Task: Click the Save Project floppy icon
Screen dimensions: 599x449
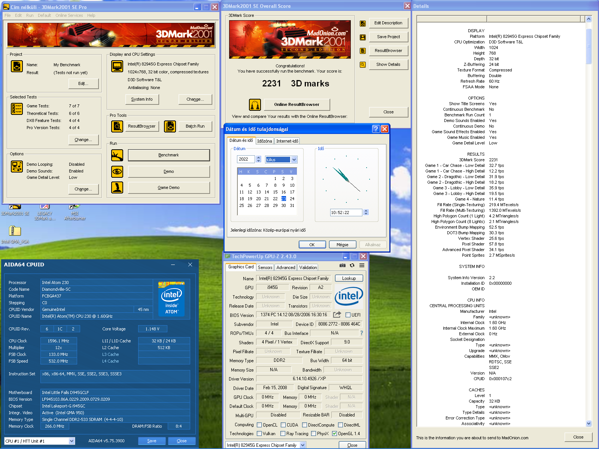Action: (x=363, y=37)
